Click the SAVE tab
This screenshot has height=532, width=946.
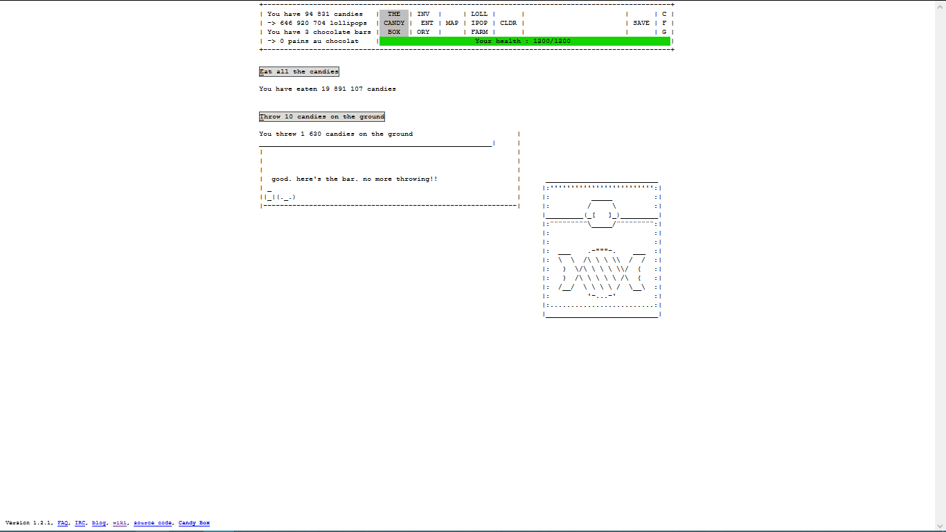(x=641, y=23)
